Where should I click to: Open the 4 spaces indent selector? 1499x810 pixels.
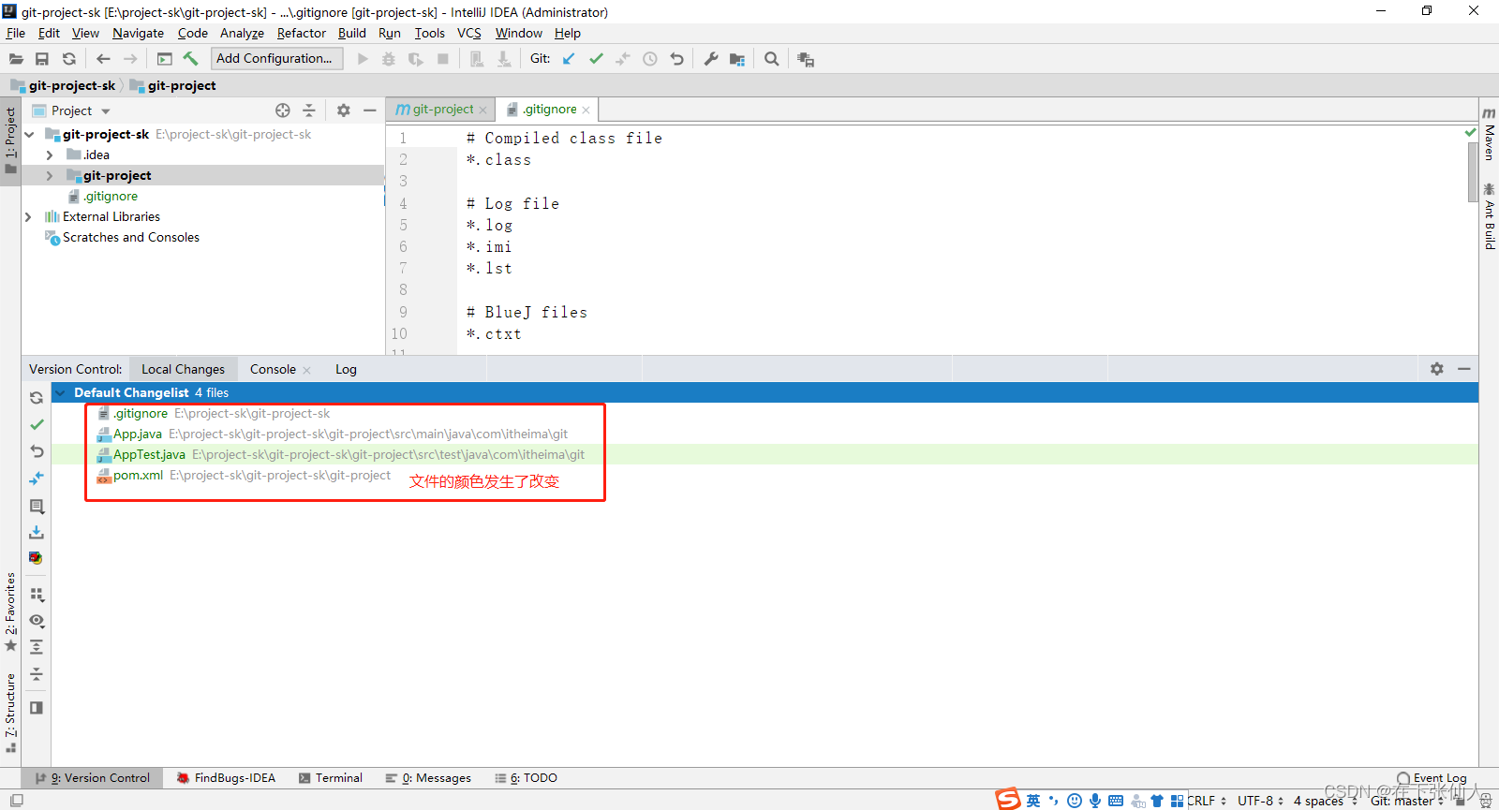1325,801
